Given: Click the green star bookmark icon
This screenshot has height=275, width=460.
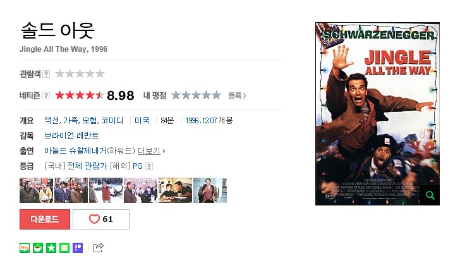Looking at the screenshot, I should point(51,248).
